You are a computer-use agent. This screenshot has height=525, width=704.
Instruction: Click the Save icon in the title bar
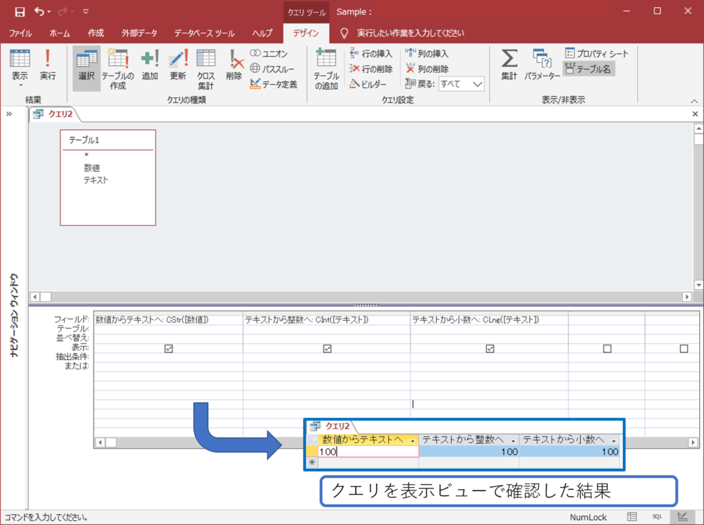coord(20,12)
